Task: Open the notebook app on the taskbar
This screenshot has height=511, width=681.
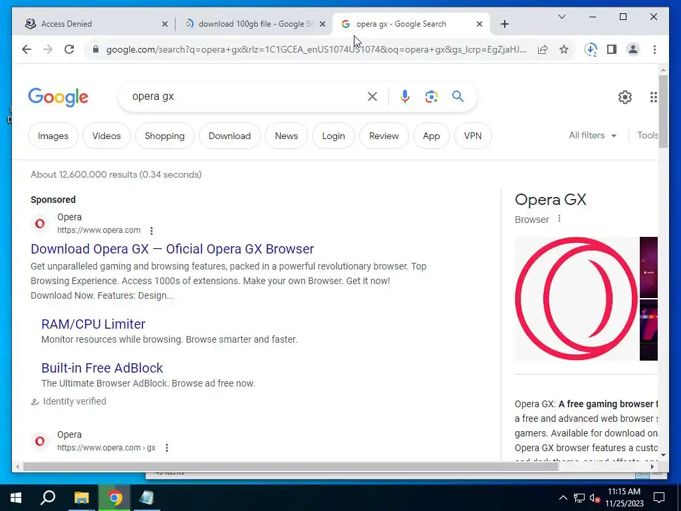Action: (x=146, y=498)
